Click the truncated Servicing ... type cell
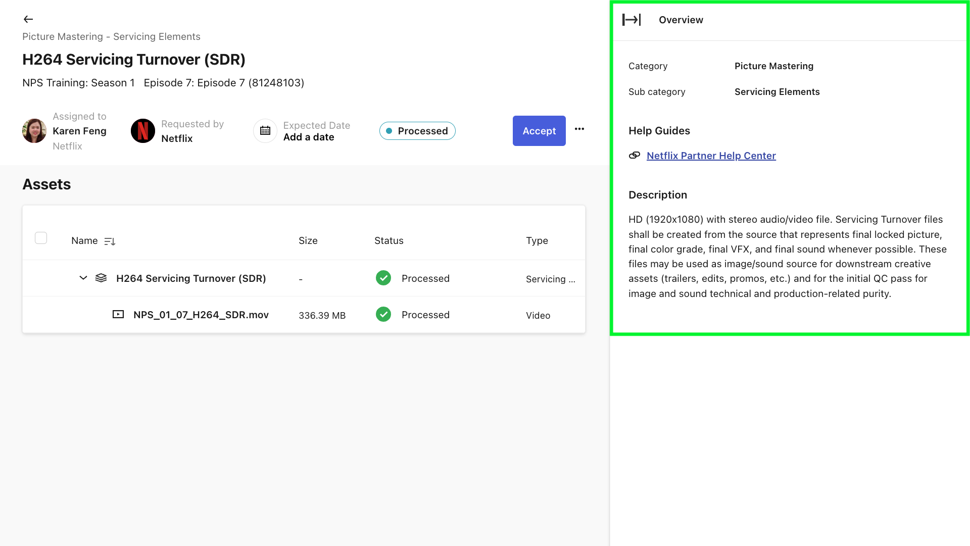This screenshot has height=546, width=970. [x=551, y=279]
